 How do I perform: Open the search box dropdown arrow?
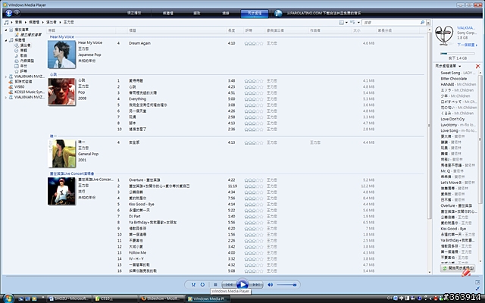click(x=428, y=23)
